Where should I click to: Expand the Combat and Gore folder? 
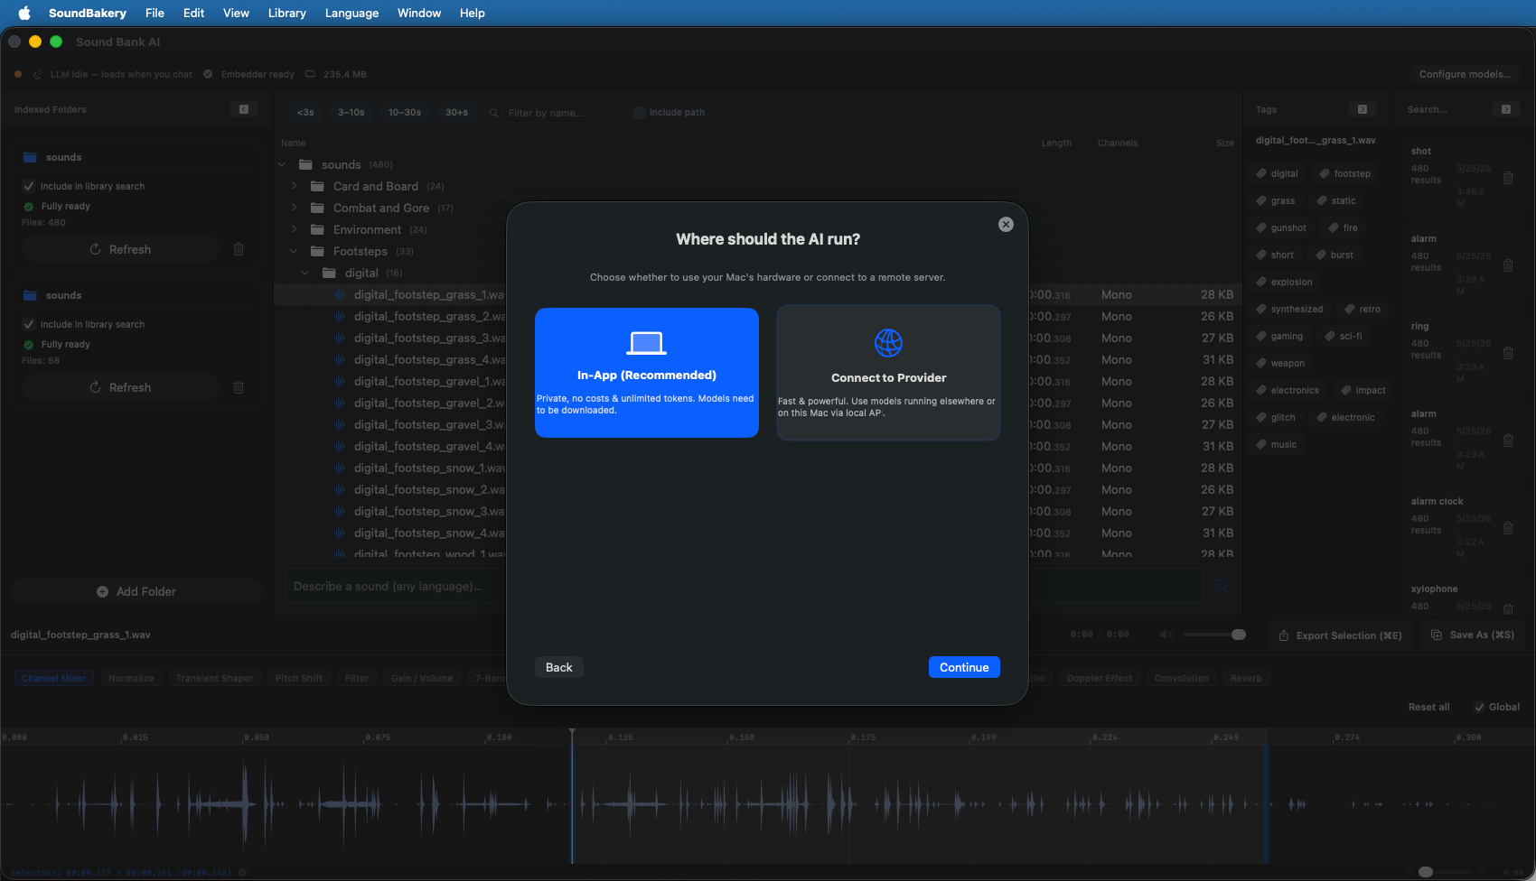point(294,208)
